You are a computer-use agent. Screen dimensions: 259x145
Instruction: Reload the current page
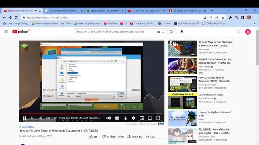16,17
